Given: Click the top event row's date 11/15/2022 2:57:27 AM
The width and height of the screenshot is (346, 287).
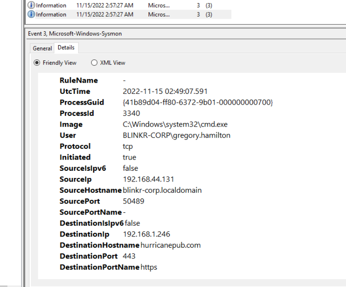Looking at the screenshot, I should coord(105,5).
